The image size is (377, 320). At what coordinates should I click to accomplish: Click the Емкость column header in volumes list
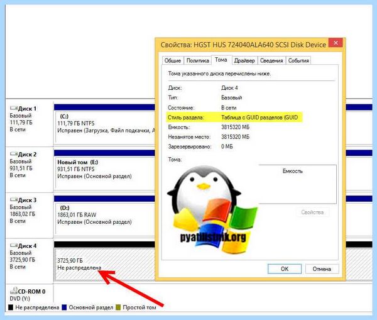(x=292, y=171)
